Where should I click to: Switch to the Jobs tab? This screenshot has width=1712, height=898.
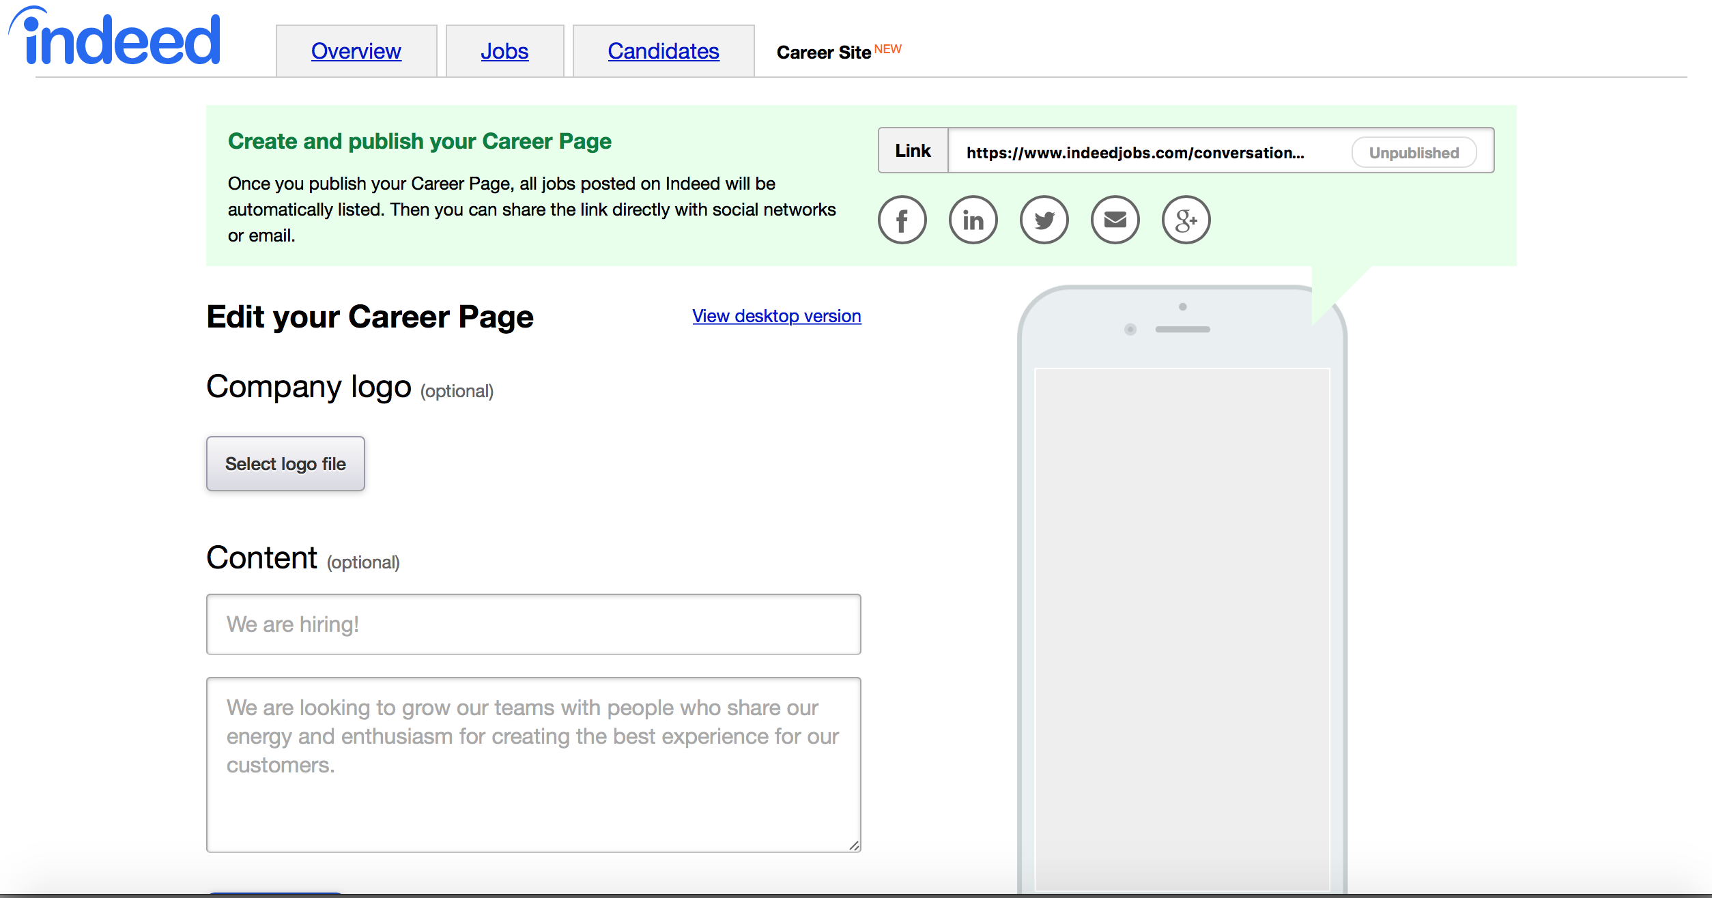click(504, 51)
